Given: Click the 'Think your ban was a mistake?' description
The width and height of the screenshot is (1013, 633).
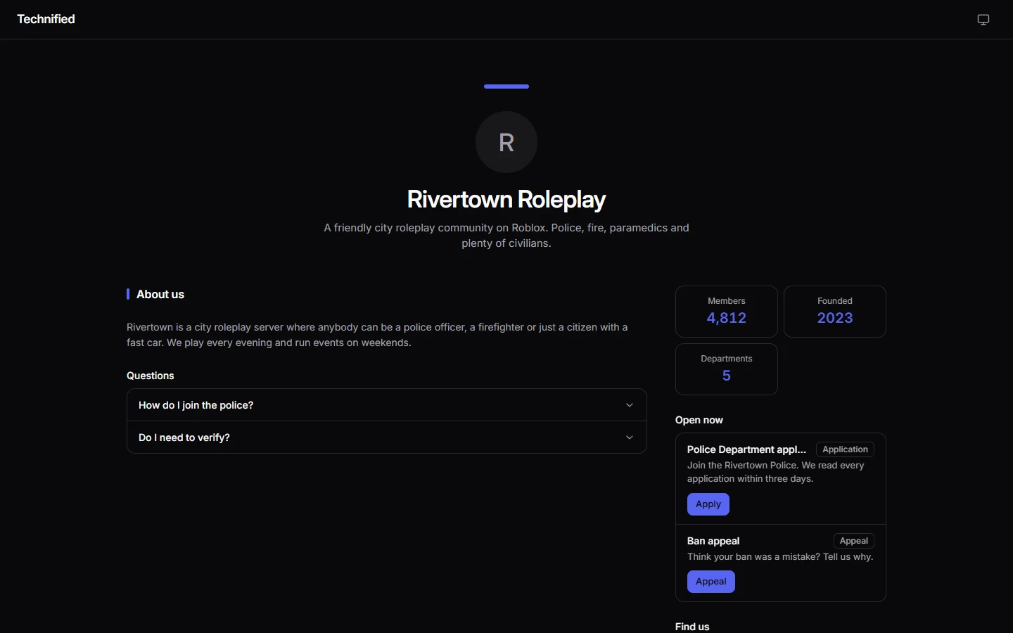Looking at the screenshot, I should pyautogui.click(x=780, y=557).
